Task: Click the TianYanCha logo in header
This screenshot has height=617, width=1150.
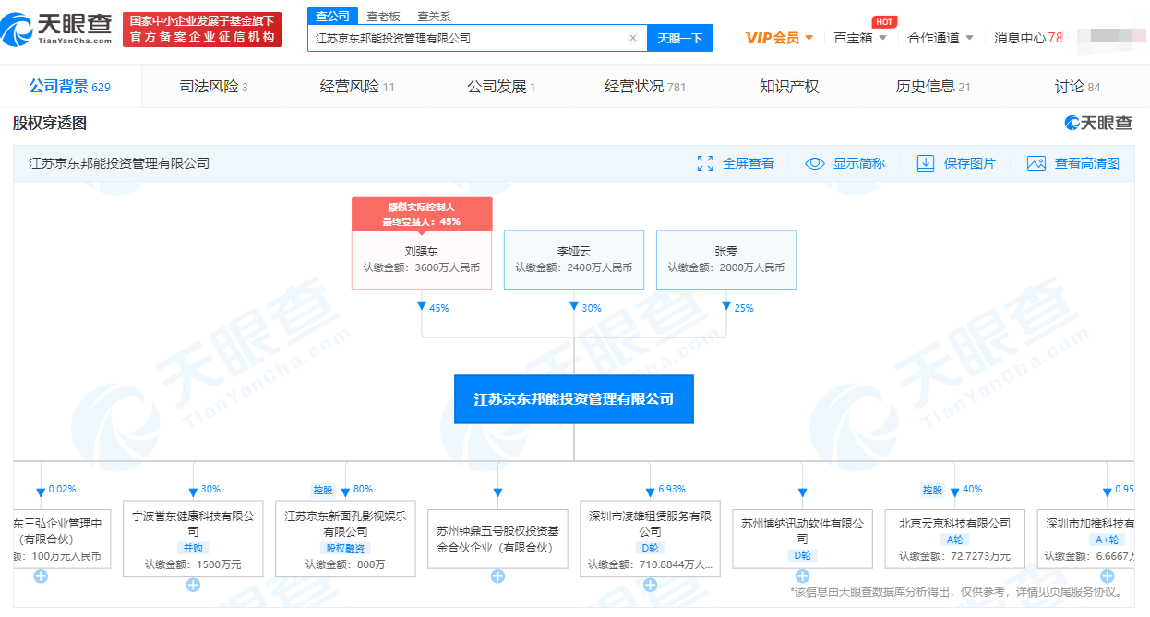Action: [57, 30]
